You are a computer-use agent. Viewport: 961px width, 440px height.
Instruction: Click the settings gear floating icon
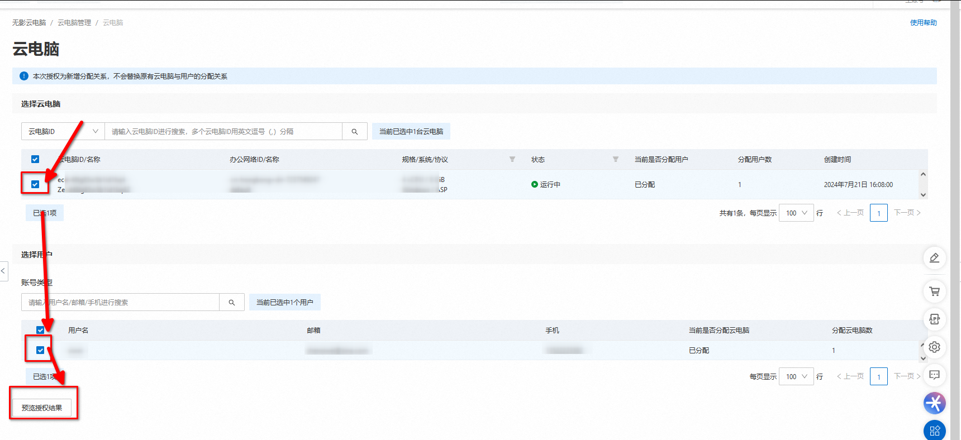tap(934, 347)
